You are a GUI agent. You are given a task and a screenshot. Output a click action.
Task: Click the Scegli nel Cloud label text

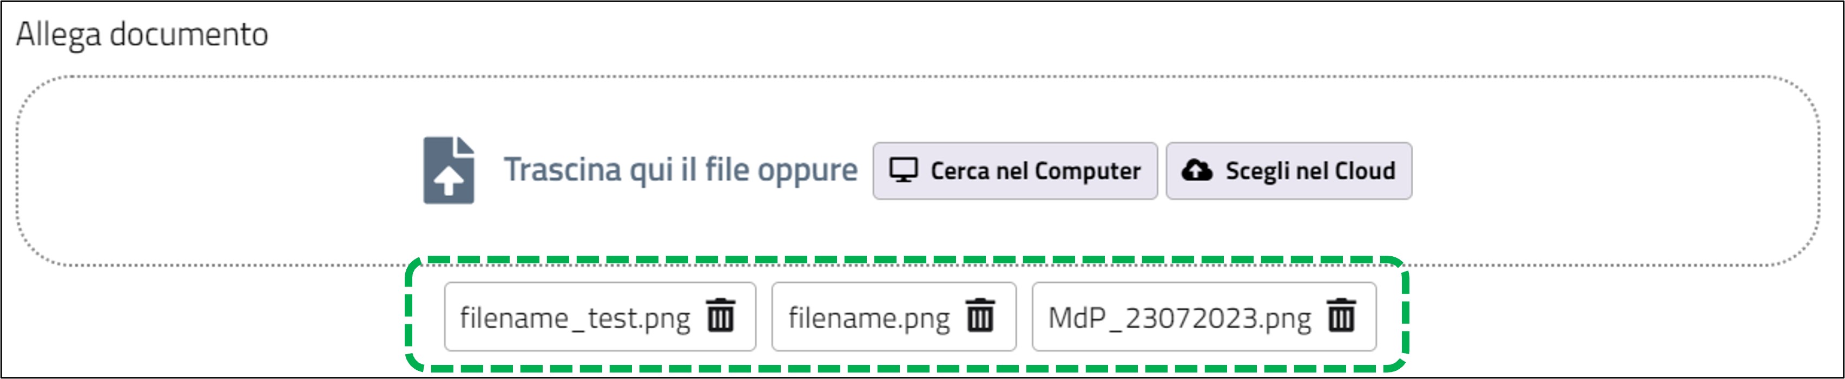1310,171
